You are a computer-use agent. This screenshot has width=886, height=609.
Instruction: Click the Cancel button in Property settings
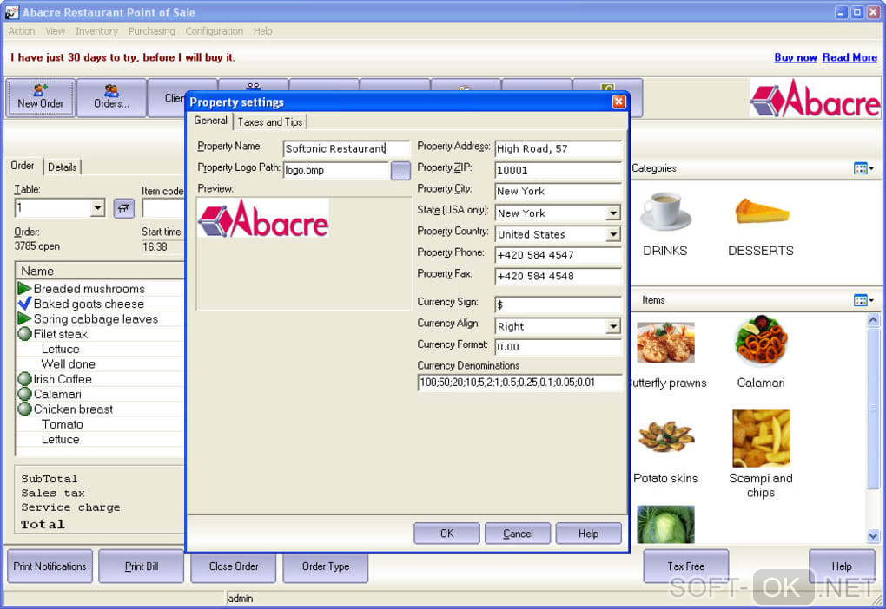[x=518, y=534]
